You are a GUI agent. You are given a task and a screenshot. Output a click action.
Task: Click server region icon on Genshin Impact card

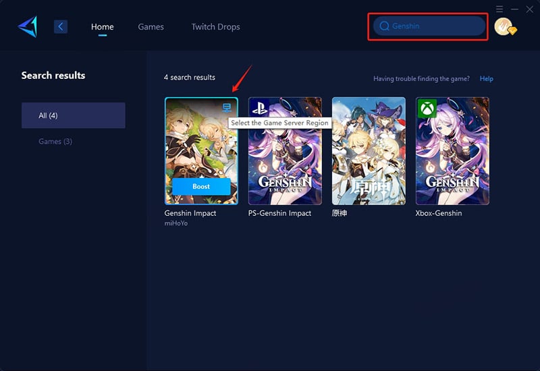(227, 108)
